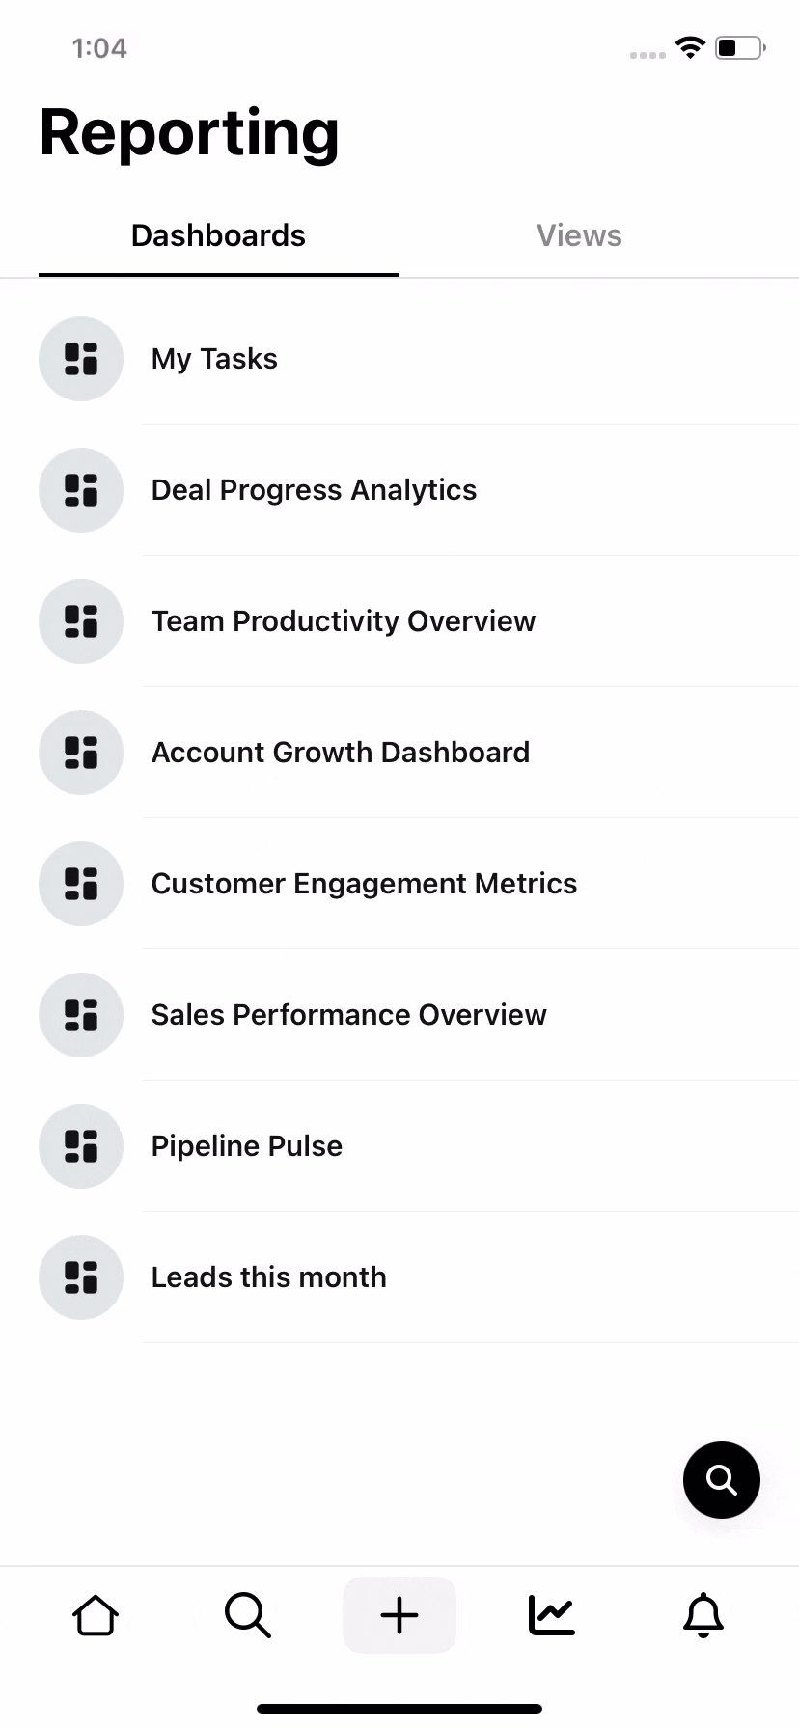Open notifications bell icon
This screenshot has height=1729, width=799.
pyautogui.click(x=703, y=1615)
